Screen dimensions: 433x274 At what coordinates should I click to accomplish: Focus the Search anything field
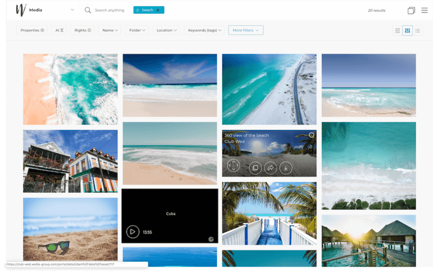[x=109, y=10]
